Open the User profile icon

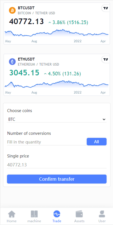[x=102, y=214]
